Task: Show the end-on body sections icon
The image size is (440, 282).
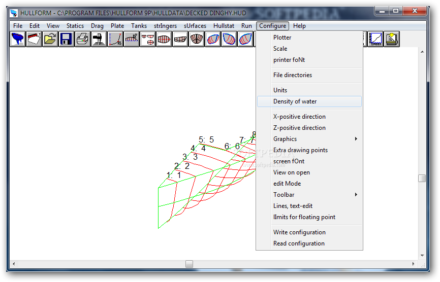Action: (x=197, y=39)
